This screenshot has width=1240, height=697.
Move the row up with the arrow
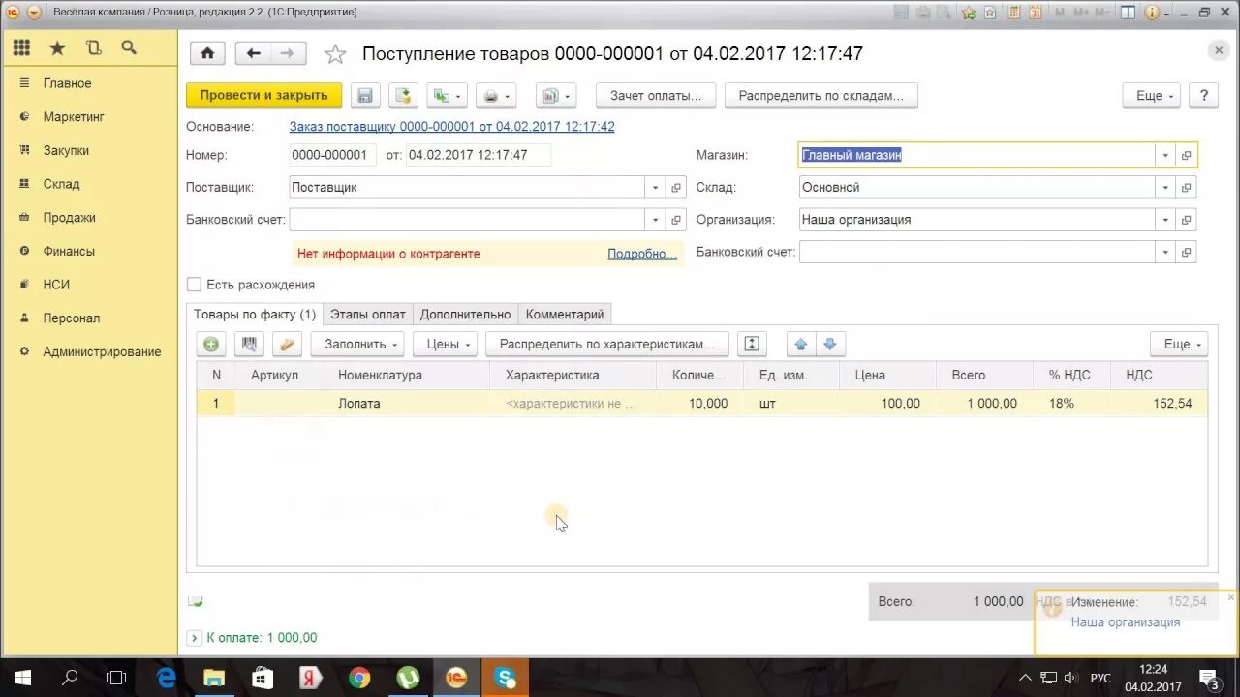coord(800,344)
